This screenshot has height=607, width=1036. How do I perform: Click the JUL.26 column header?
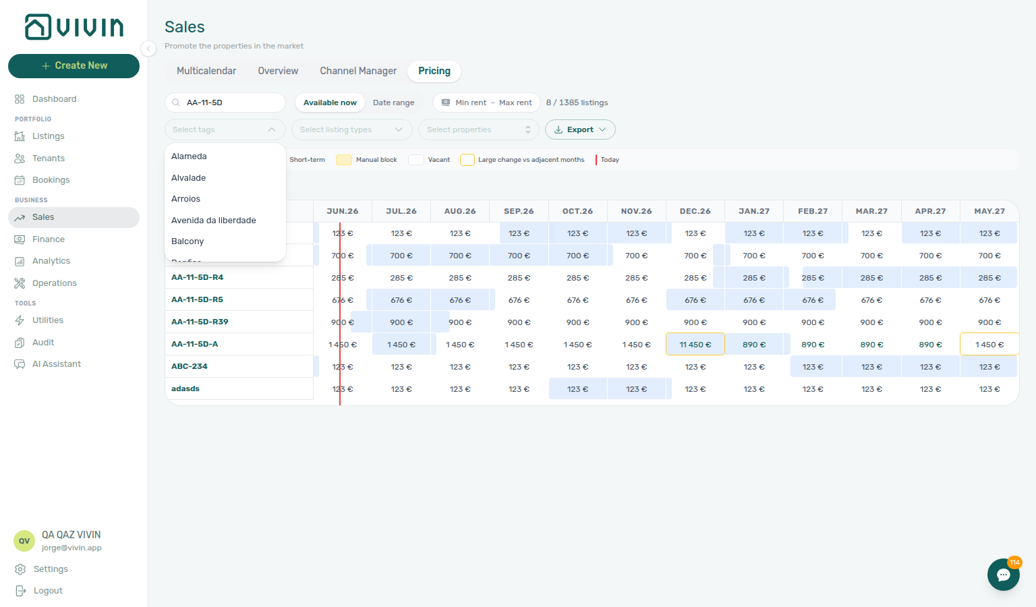pos(401,211)
